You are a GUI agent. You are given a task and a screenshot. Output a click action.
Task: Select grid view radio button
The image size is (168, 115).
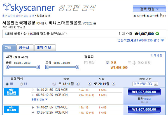pyautogui.click(x=21, y=84)
